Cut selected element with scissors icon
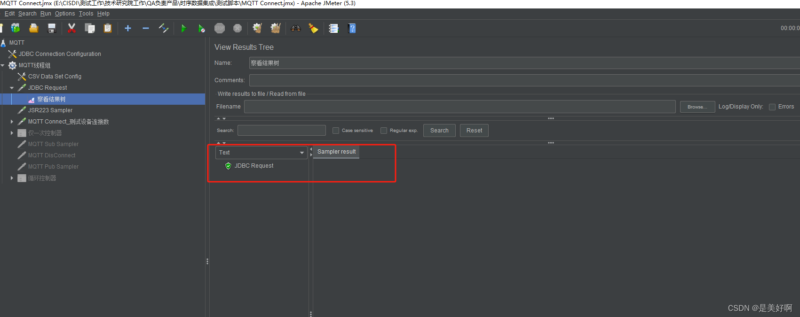Viewport: 800px width, 317px height. [71, 28]
